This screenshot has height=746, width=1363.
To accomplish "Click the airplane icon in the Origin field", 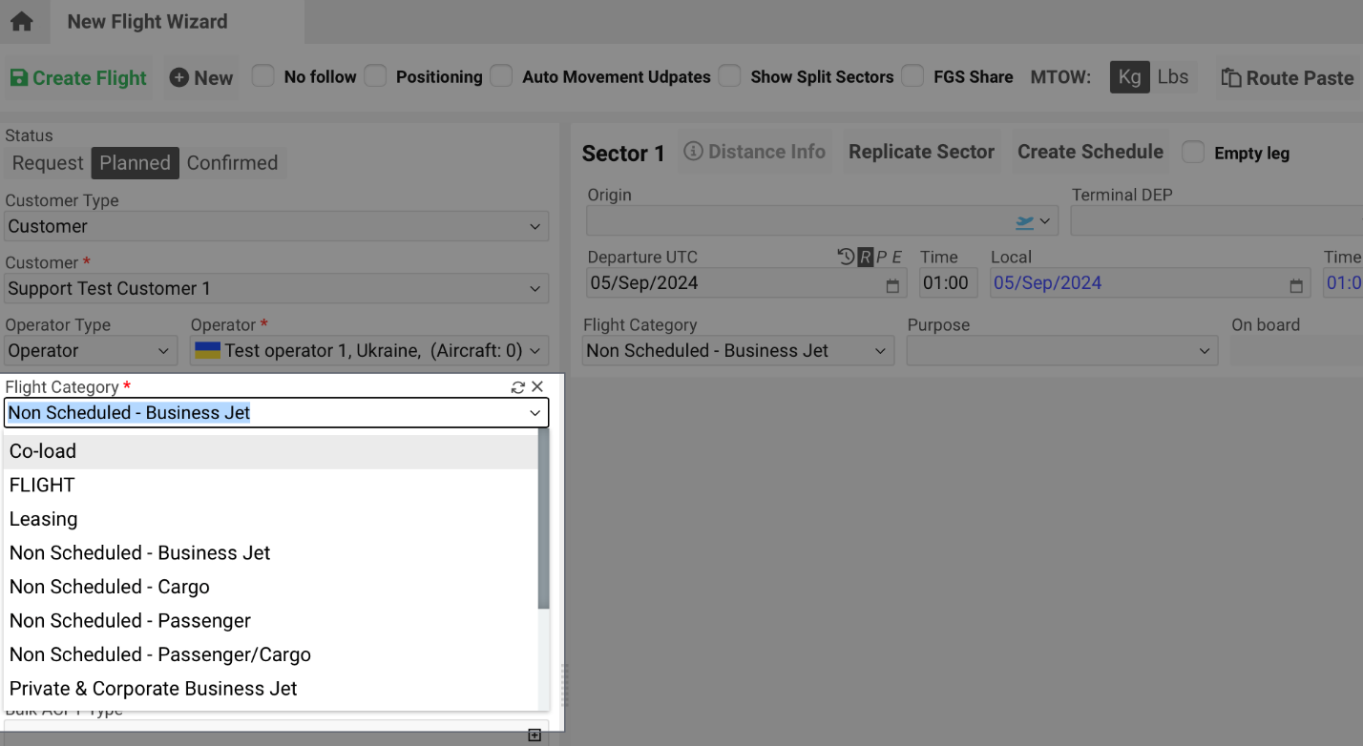I will (1024, 220).
